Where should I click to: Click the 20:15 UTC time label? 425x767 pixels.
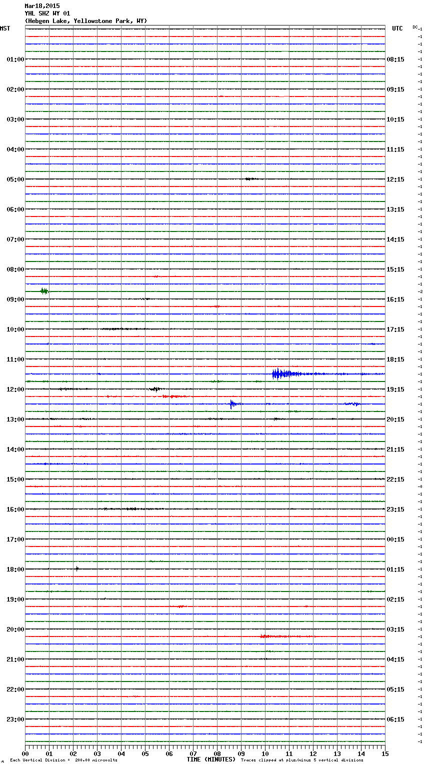[x=395, y=419]
